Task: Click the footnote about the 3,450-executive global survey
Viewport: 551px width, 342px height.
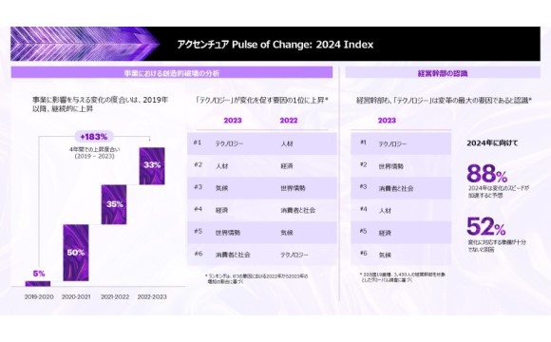Action: point(402,277)
